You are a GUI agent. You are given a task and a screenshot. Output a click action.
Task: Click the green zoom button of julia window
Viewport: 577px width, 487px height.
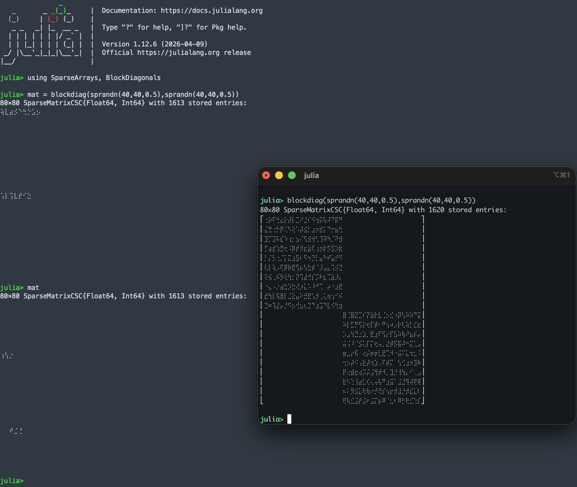coord(292,175)
